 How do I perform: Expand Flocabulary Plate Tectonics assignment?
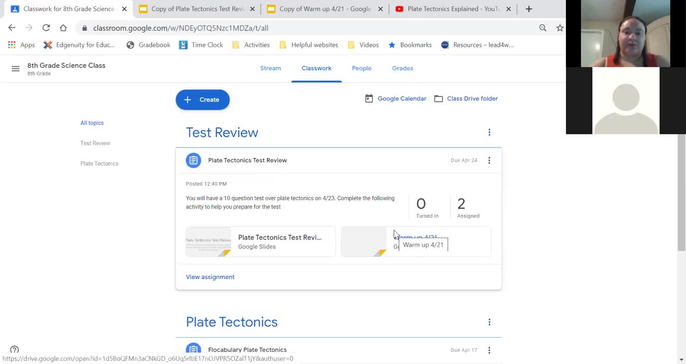tap(247, 350)
